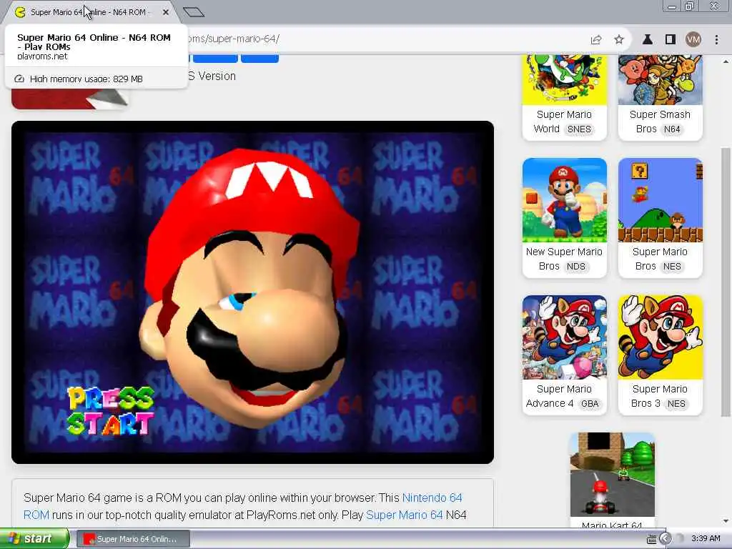
Task: Expand hidden system tray icons arrow
Action: (x=666, y=539)
